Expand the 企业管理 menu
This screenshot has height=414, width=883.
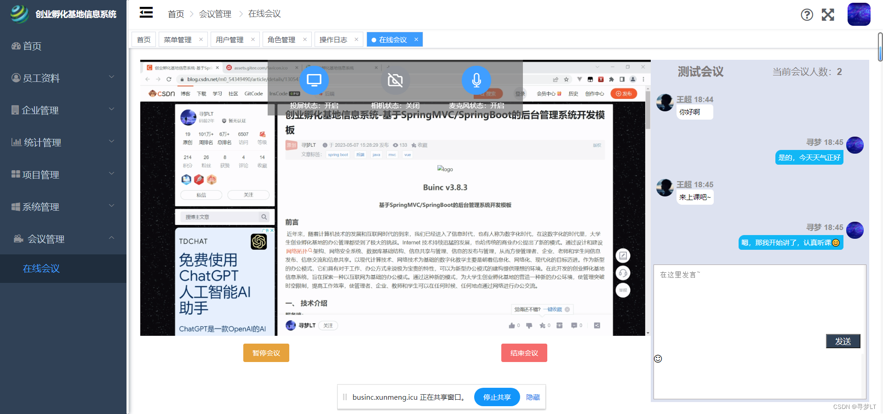click(x=63, y=110)
